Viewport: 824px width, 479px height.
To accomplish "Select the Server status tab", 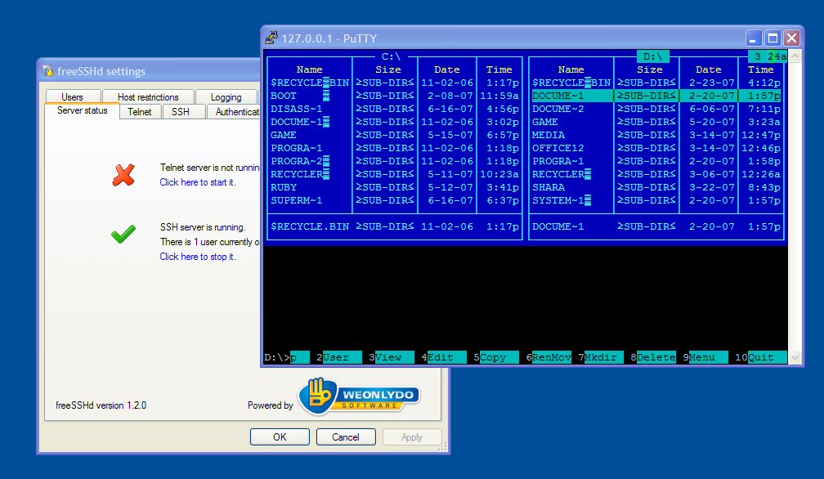I will pyautogui.click(x=82, y=110).
